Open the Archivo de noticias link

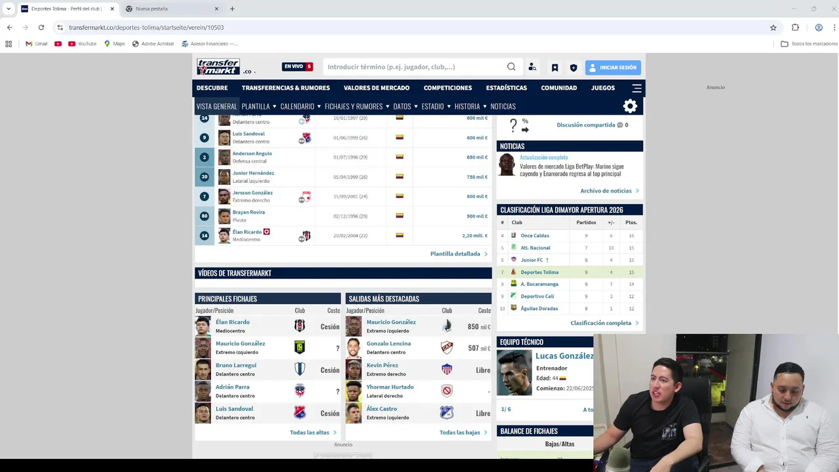point(609,191)
